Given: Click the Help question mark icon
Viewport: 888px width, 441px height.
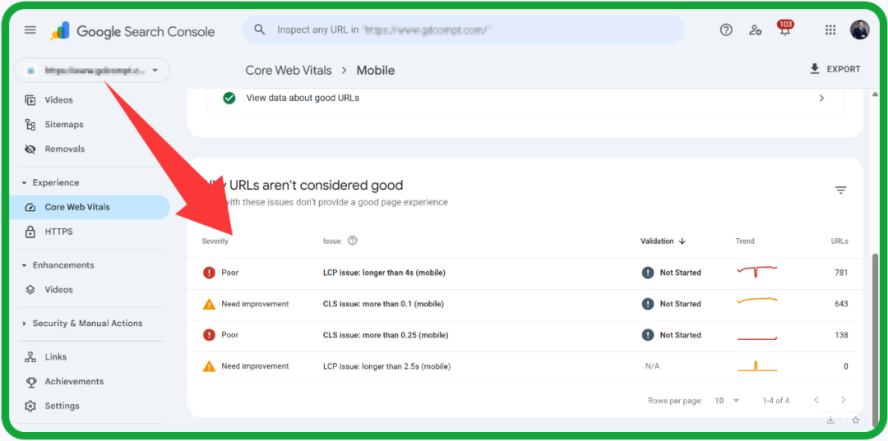Looking at the screenshot, I should point(726,30).
